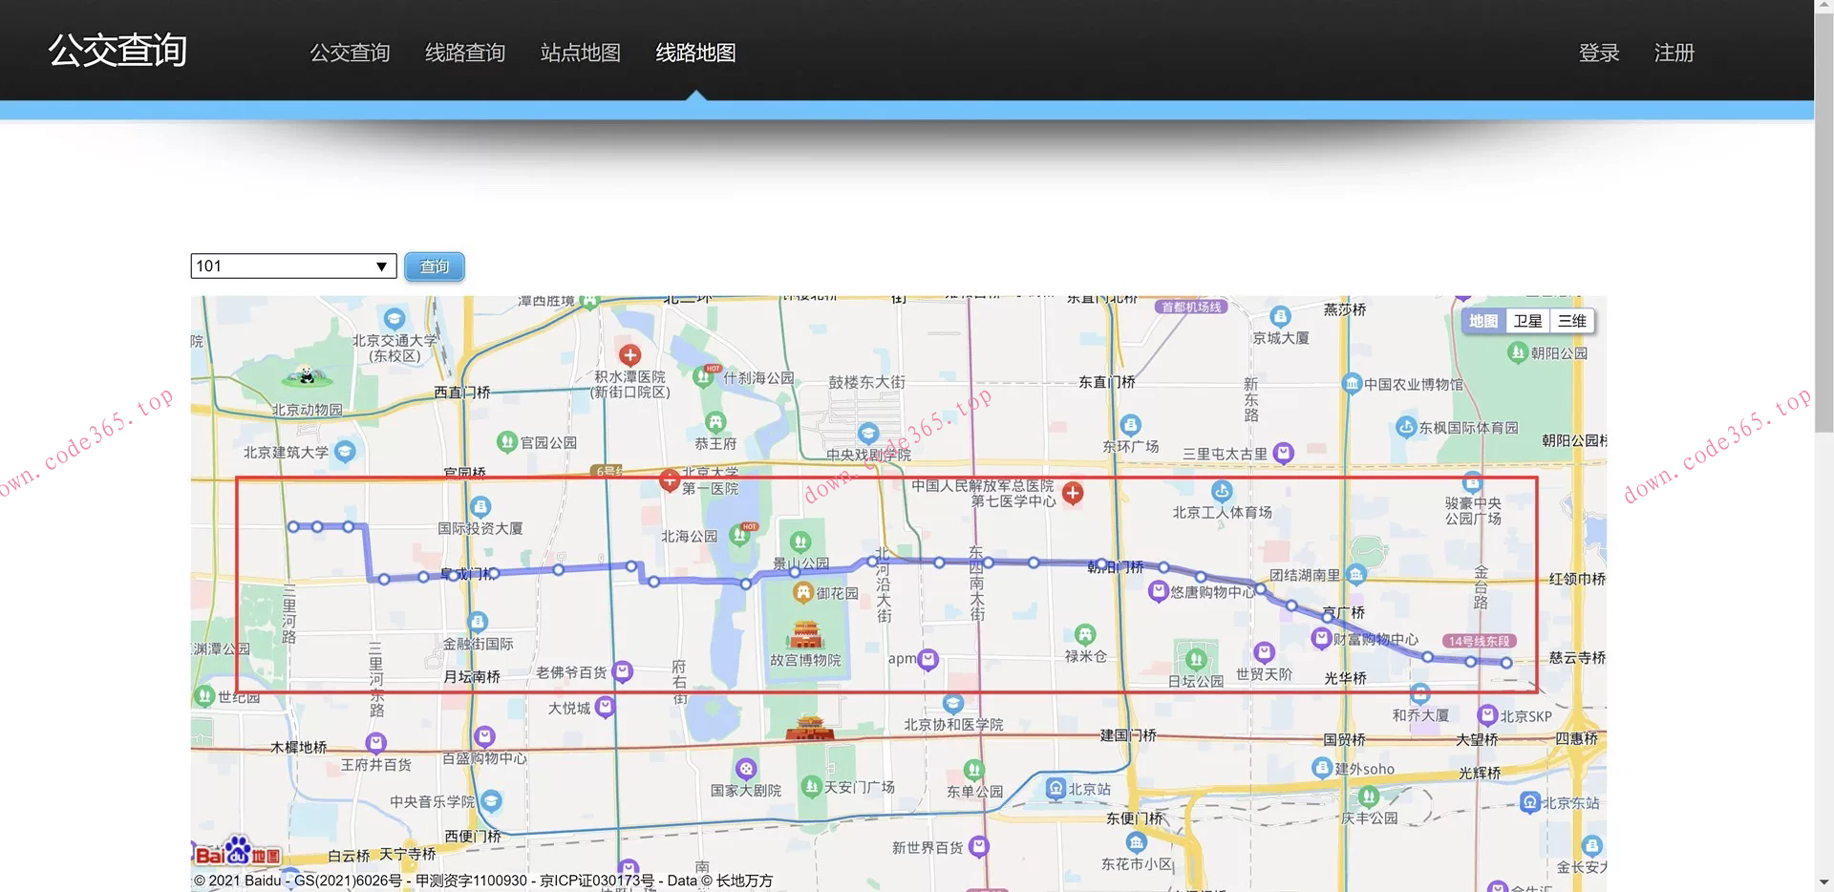Click the 中国农业博物馆 museum icon

1352,383
